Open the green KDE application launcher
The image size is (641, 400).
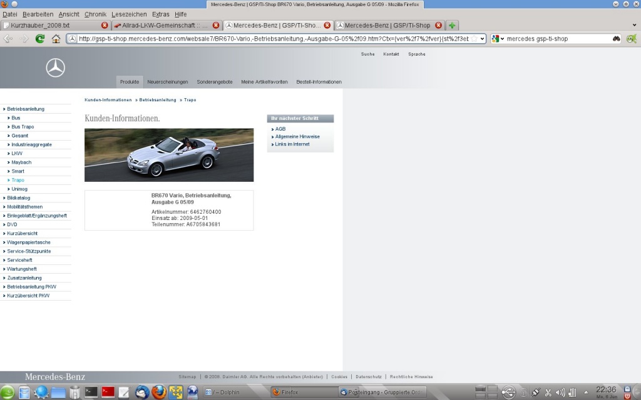point(7,392)
